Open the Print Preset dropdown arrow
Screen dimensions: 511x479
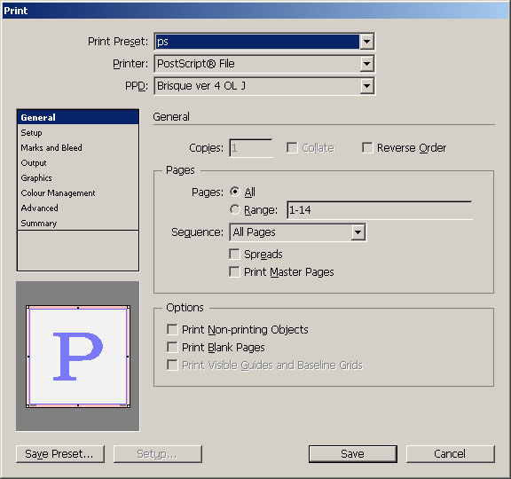366,42
